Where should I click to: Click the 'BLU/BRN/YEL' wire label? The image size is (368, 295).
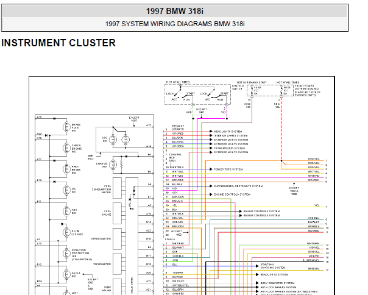(311, 260)
